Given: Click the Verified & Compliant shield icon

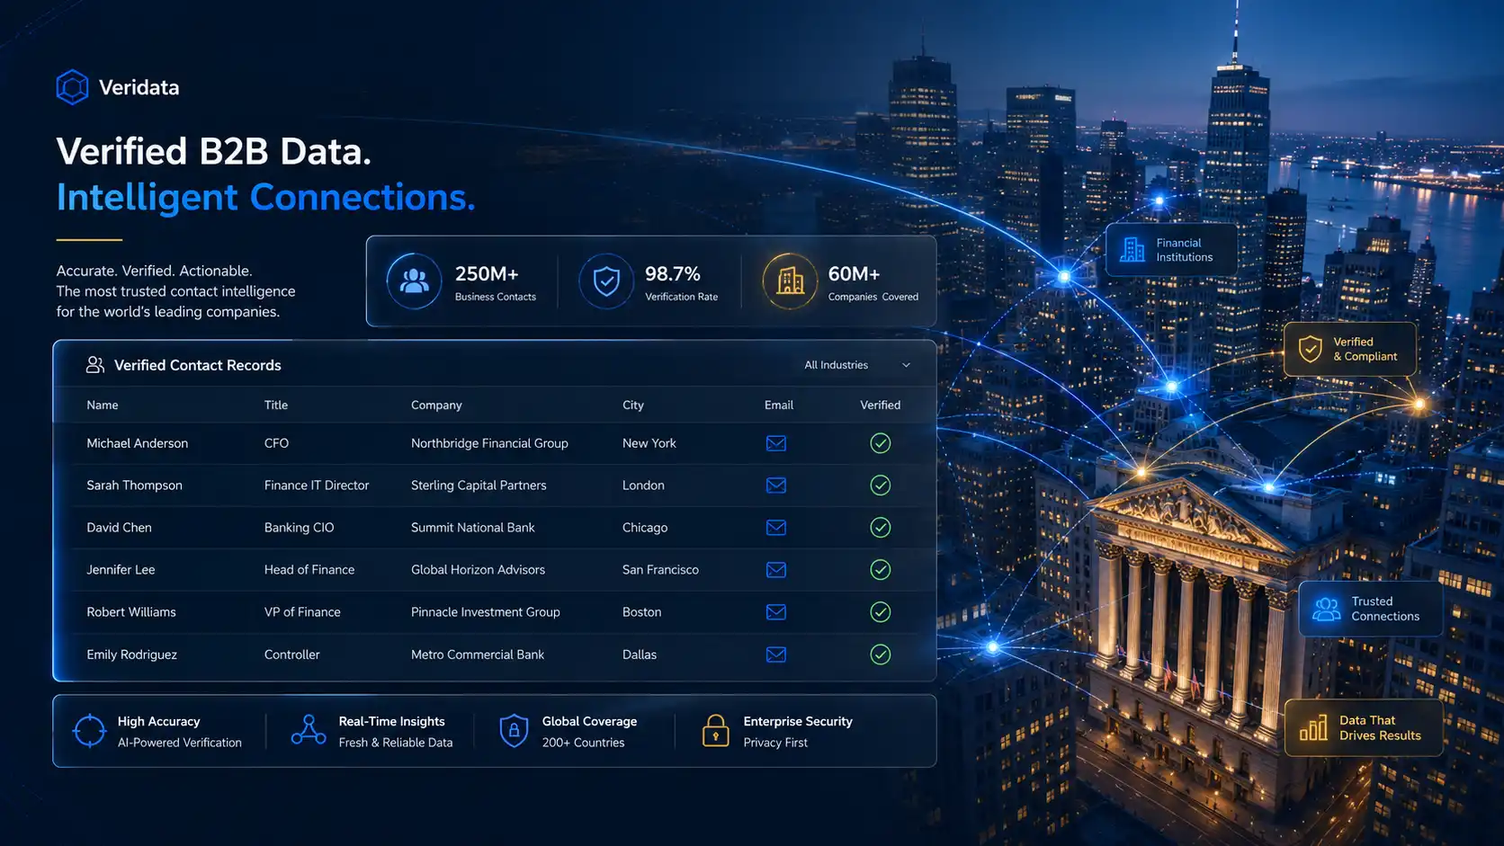Looking at the screenshot, I should [x=1311, y=349].
